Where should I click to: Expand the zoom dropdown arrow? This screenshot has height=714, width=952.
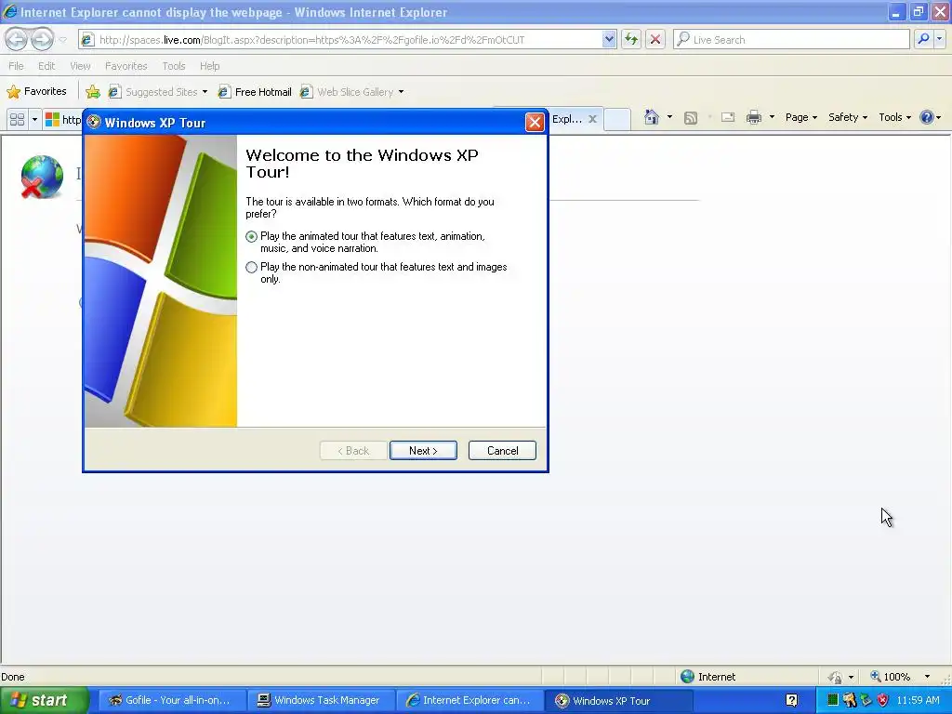927,677
